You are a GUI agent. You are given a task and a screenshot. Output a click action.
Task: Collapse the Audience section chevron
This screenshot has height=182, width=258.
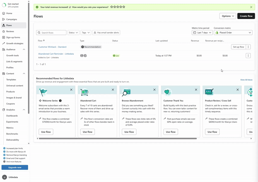(x=24, y=49)
